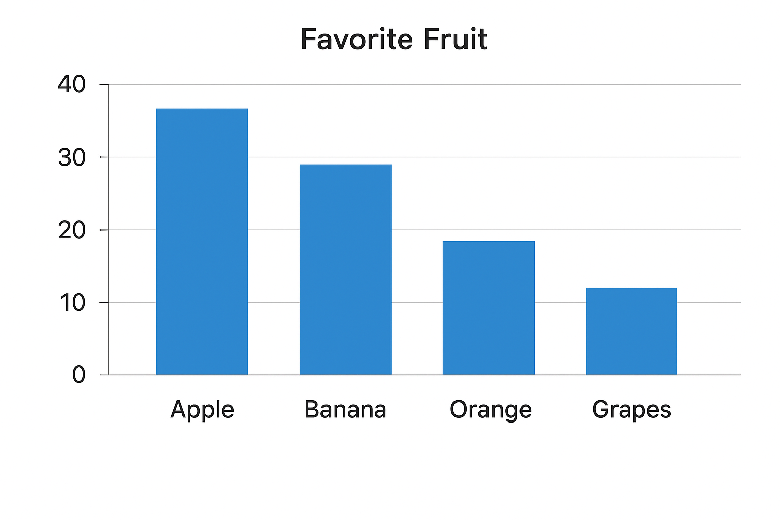Select the 10 y-axis label
Viewport: 780px width, 520px height.
point(72,303)
